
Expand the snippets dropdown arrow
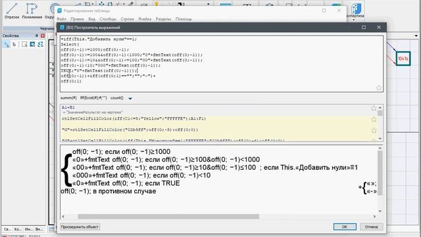130,98
